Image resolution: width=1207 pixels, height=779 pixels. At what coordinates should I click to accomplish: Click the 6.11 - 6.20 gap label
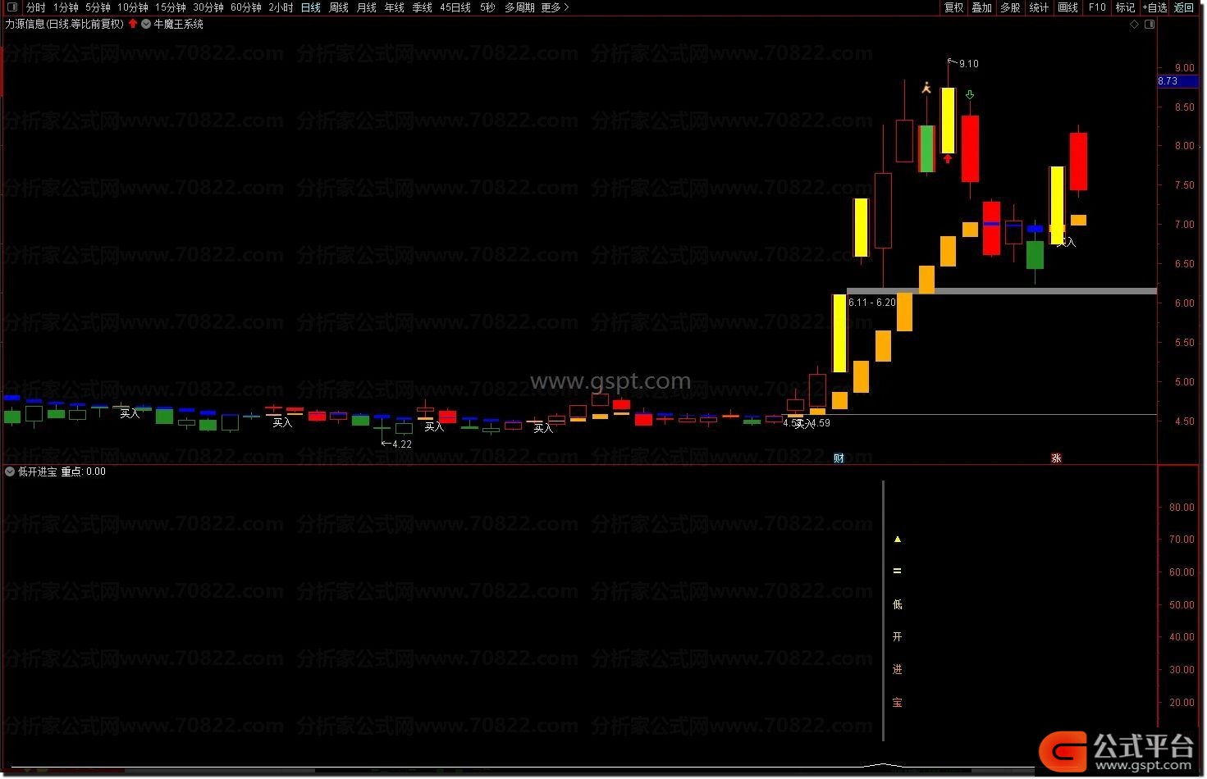coord(872,303)
